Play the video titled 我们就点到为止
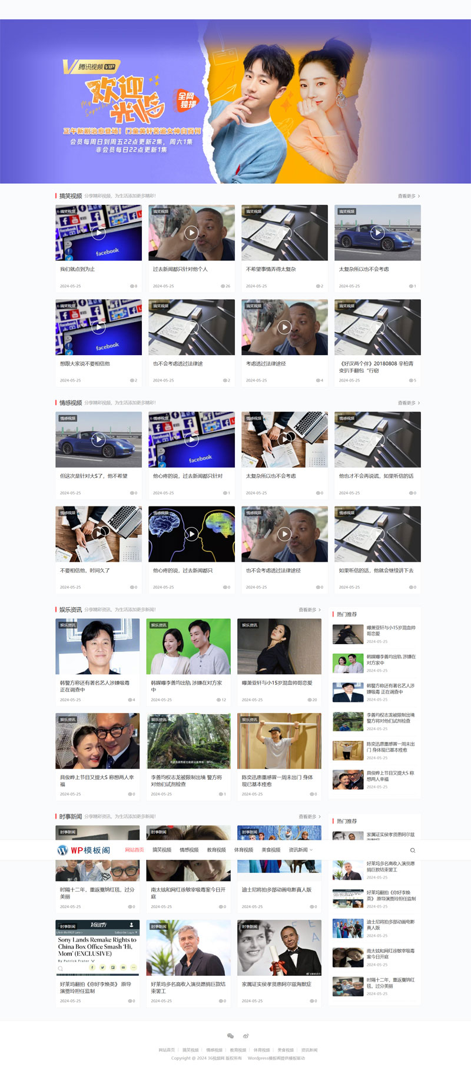This screenshot has height=1070, width=471. [98, 233]
